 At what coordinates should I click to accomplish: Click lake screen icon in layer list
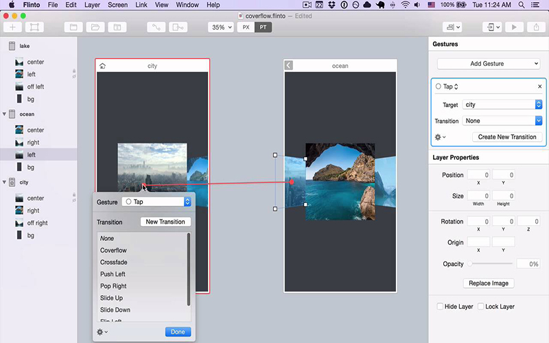click(12, 46)
